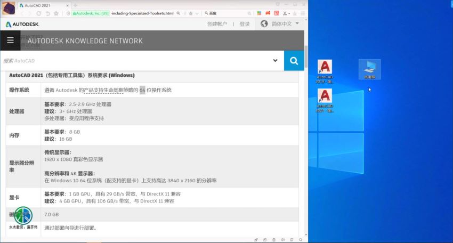Screen dimensions: 453x243
Task: Click the AUTODESK KNOWLEDGE NETWORK title
Action: [x=85, y=40]
